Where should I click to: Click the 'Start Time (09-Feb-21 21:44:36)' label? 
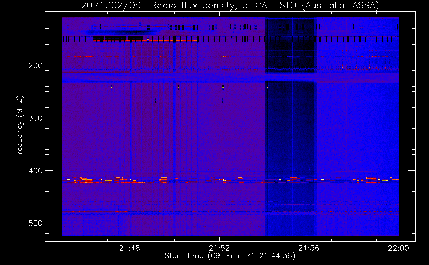pos(230,256)
